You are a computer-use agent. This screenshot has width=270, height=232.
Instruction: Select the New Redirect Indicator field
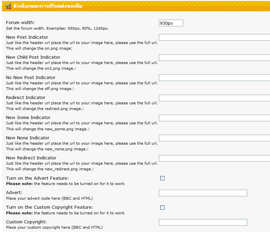pyautogui.click(x=214, y=158)
